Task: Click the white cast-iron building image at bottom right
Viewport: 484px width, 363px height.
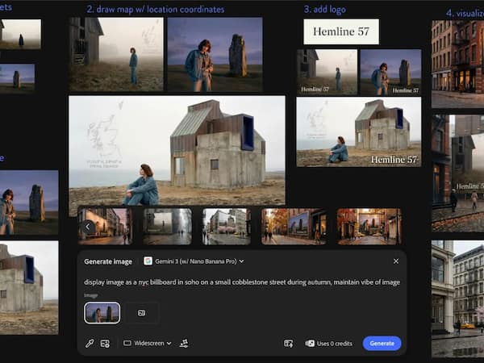Action: point(457,299)
